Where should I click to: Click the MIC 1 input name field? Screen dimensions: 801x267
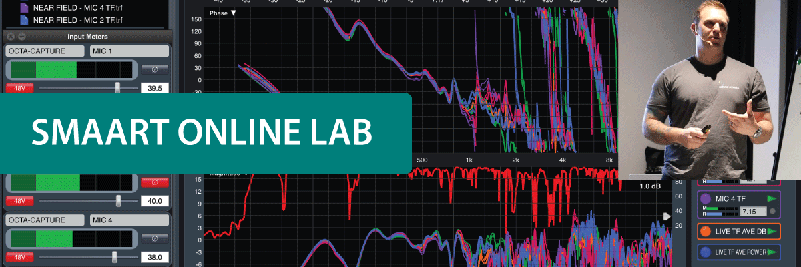coord(129,51)
